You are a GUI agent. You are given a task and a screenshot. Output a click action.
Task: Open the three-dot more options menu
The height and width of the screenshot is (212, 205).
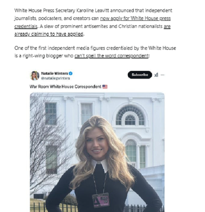click(162, 75)
